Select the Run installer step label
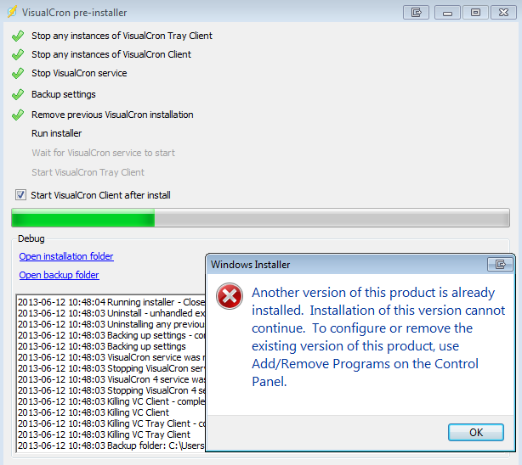The image size is (522, 465). [57, 133]
